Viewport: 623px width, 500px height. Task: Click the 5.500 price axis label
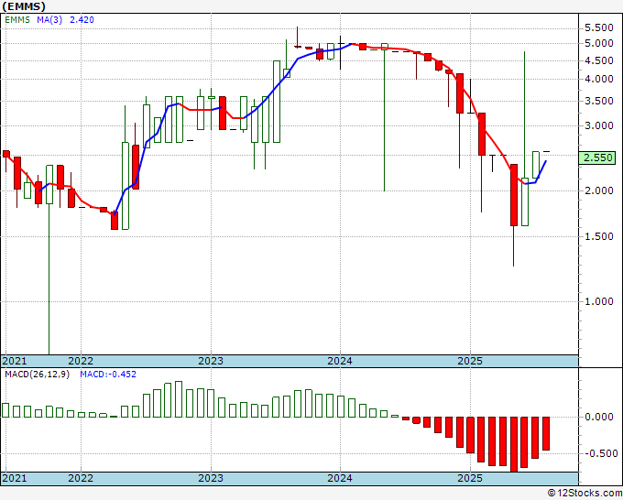click(599, 27)
